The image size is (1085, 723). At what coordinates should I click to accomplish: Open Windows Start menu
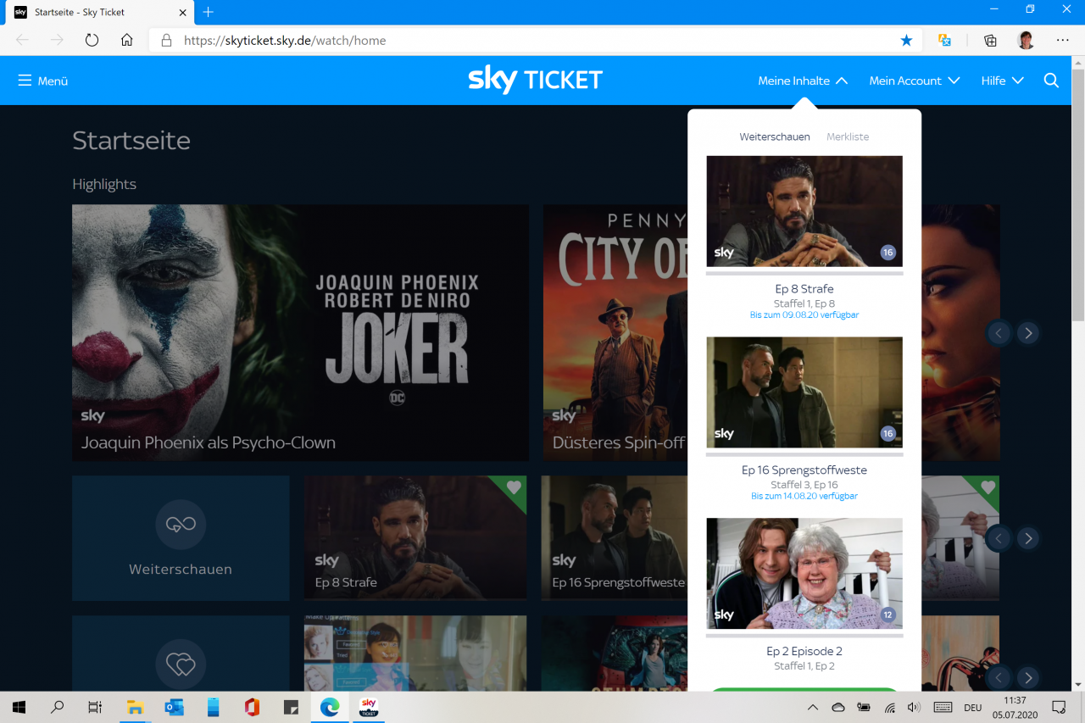pos(19,707)
